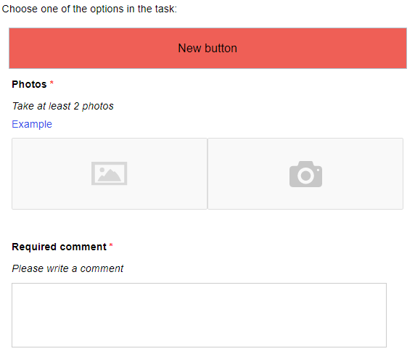This screenshot has width=415, height=354.
Task: Click the 'Please write a comment' hint text
Action: (x=67, y=268)
